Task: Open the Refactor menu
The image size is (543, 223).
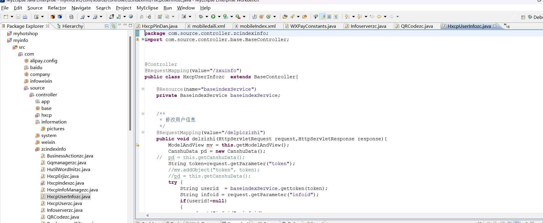Action: [x=57, y=8]
